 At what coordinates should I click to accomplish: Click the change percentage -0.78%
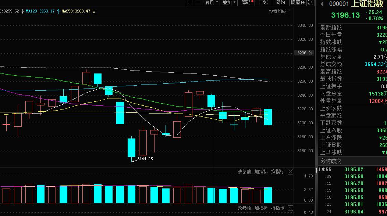pyautogui.click(x=374, y=18)
